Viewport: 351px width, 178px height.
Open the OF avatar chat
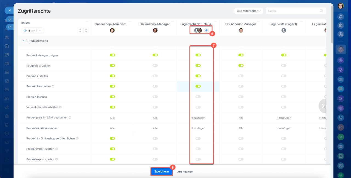click(x=341, y=175)
